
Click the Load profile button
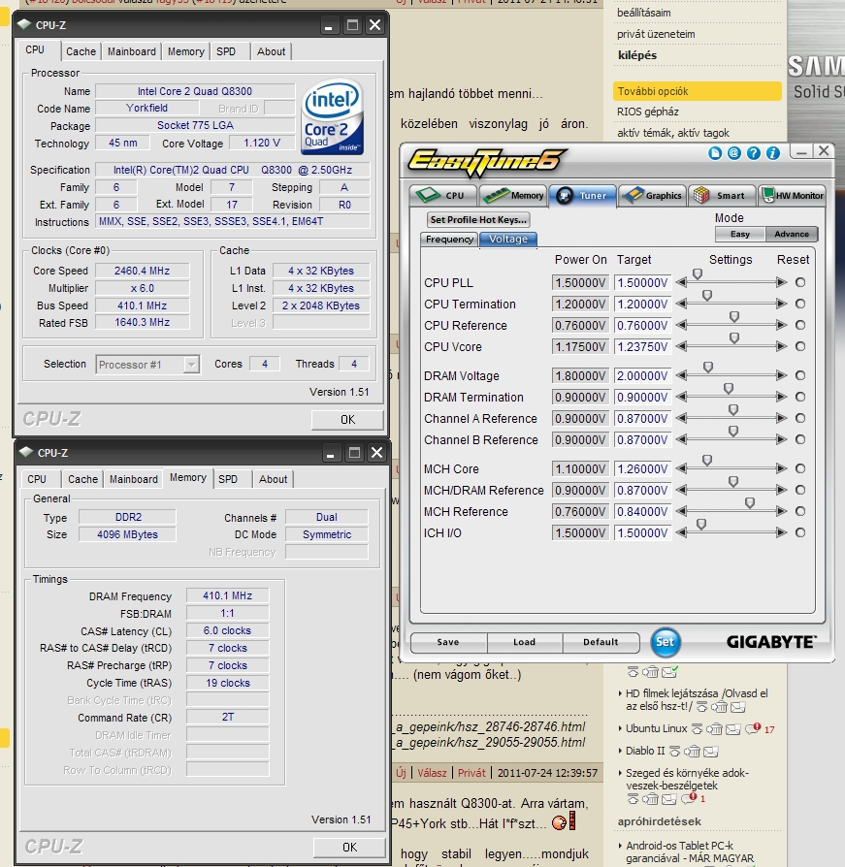coord(524,642)
